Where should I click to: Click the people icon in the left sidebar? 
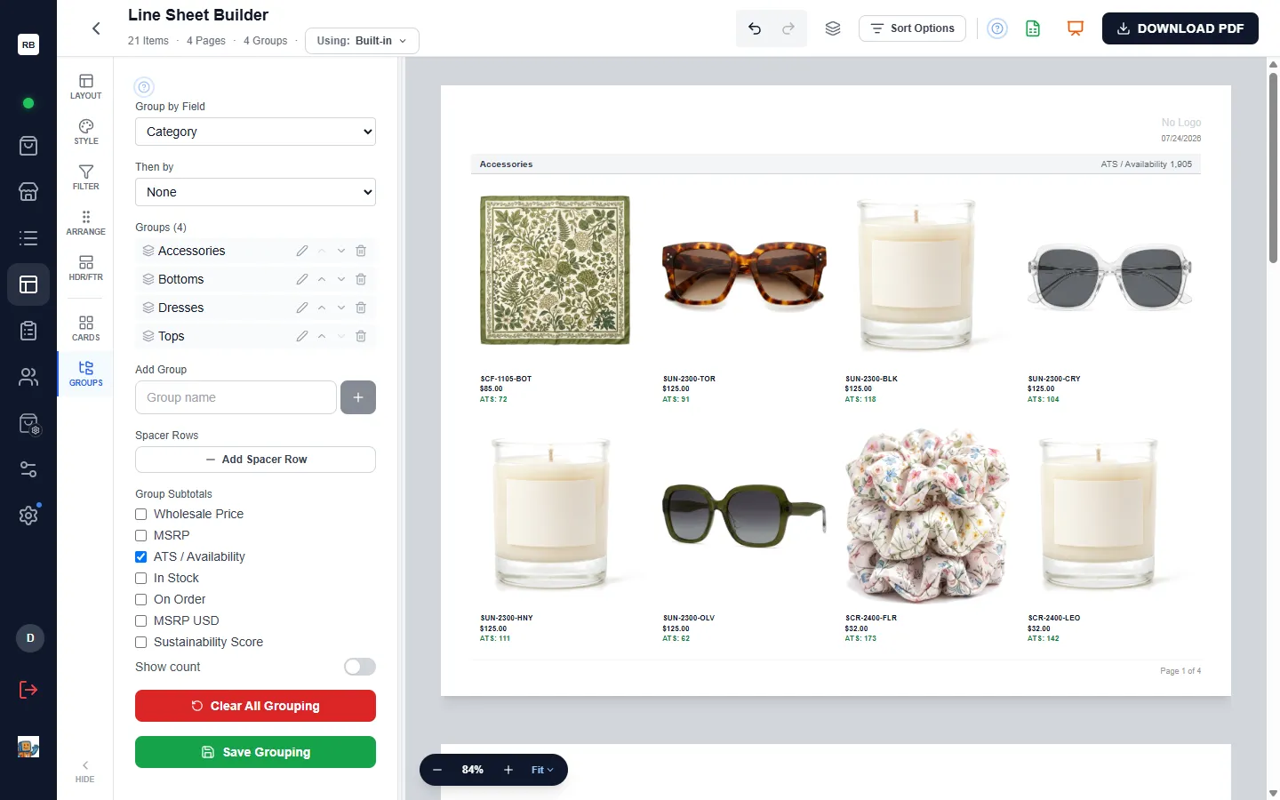tap(28, 377)
